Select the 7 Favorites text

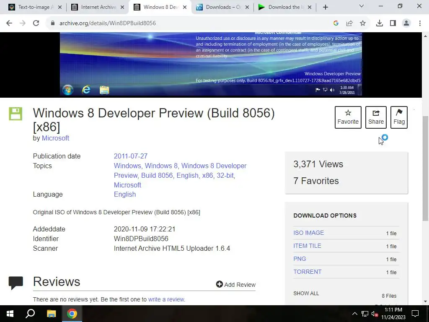coord(316,181)
